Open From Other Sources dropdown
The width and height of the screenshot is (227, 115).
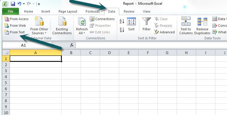(x=39, y=26)
